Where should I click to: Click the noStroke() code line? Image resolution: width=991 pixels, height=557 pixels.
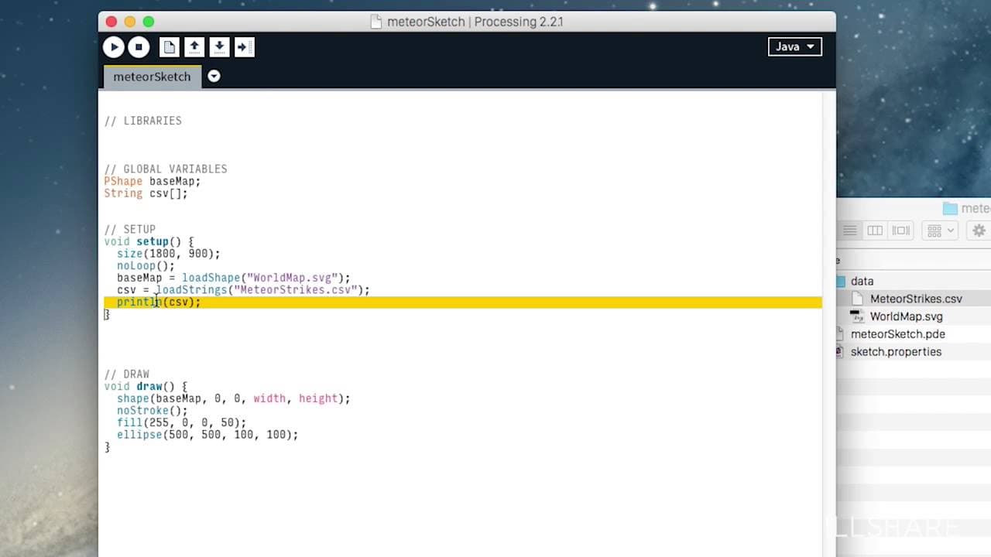click(153, 411)
